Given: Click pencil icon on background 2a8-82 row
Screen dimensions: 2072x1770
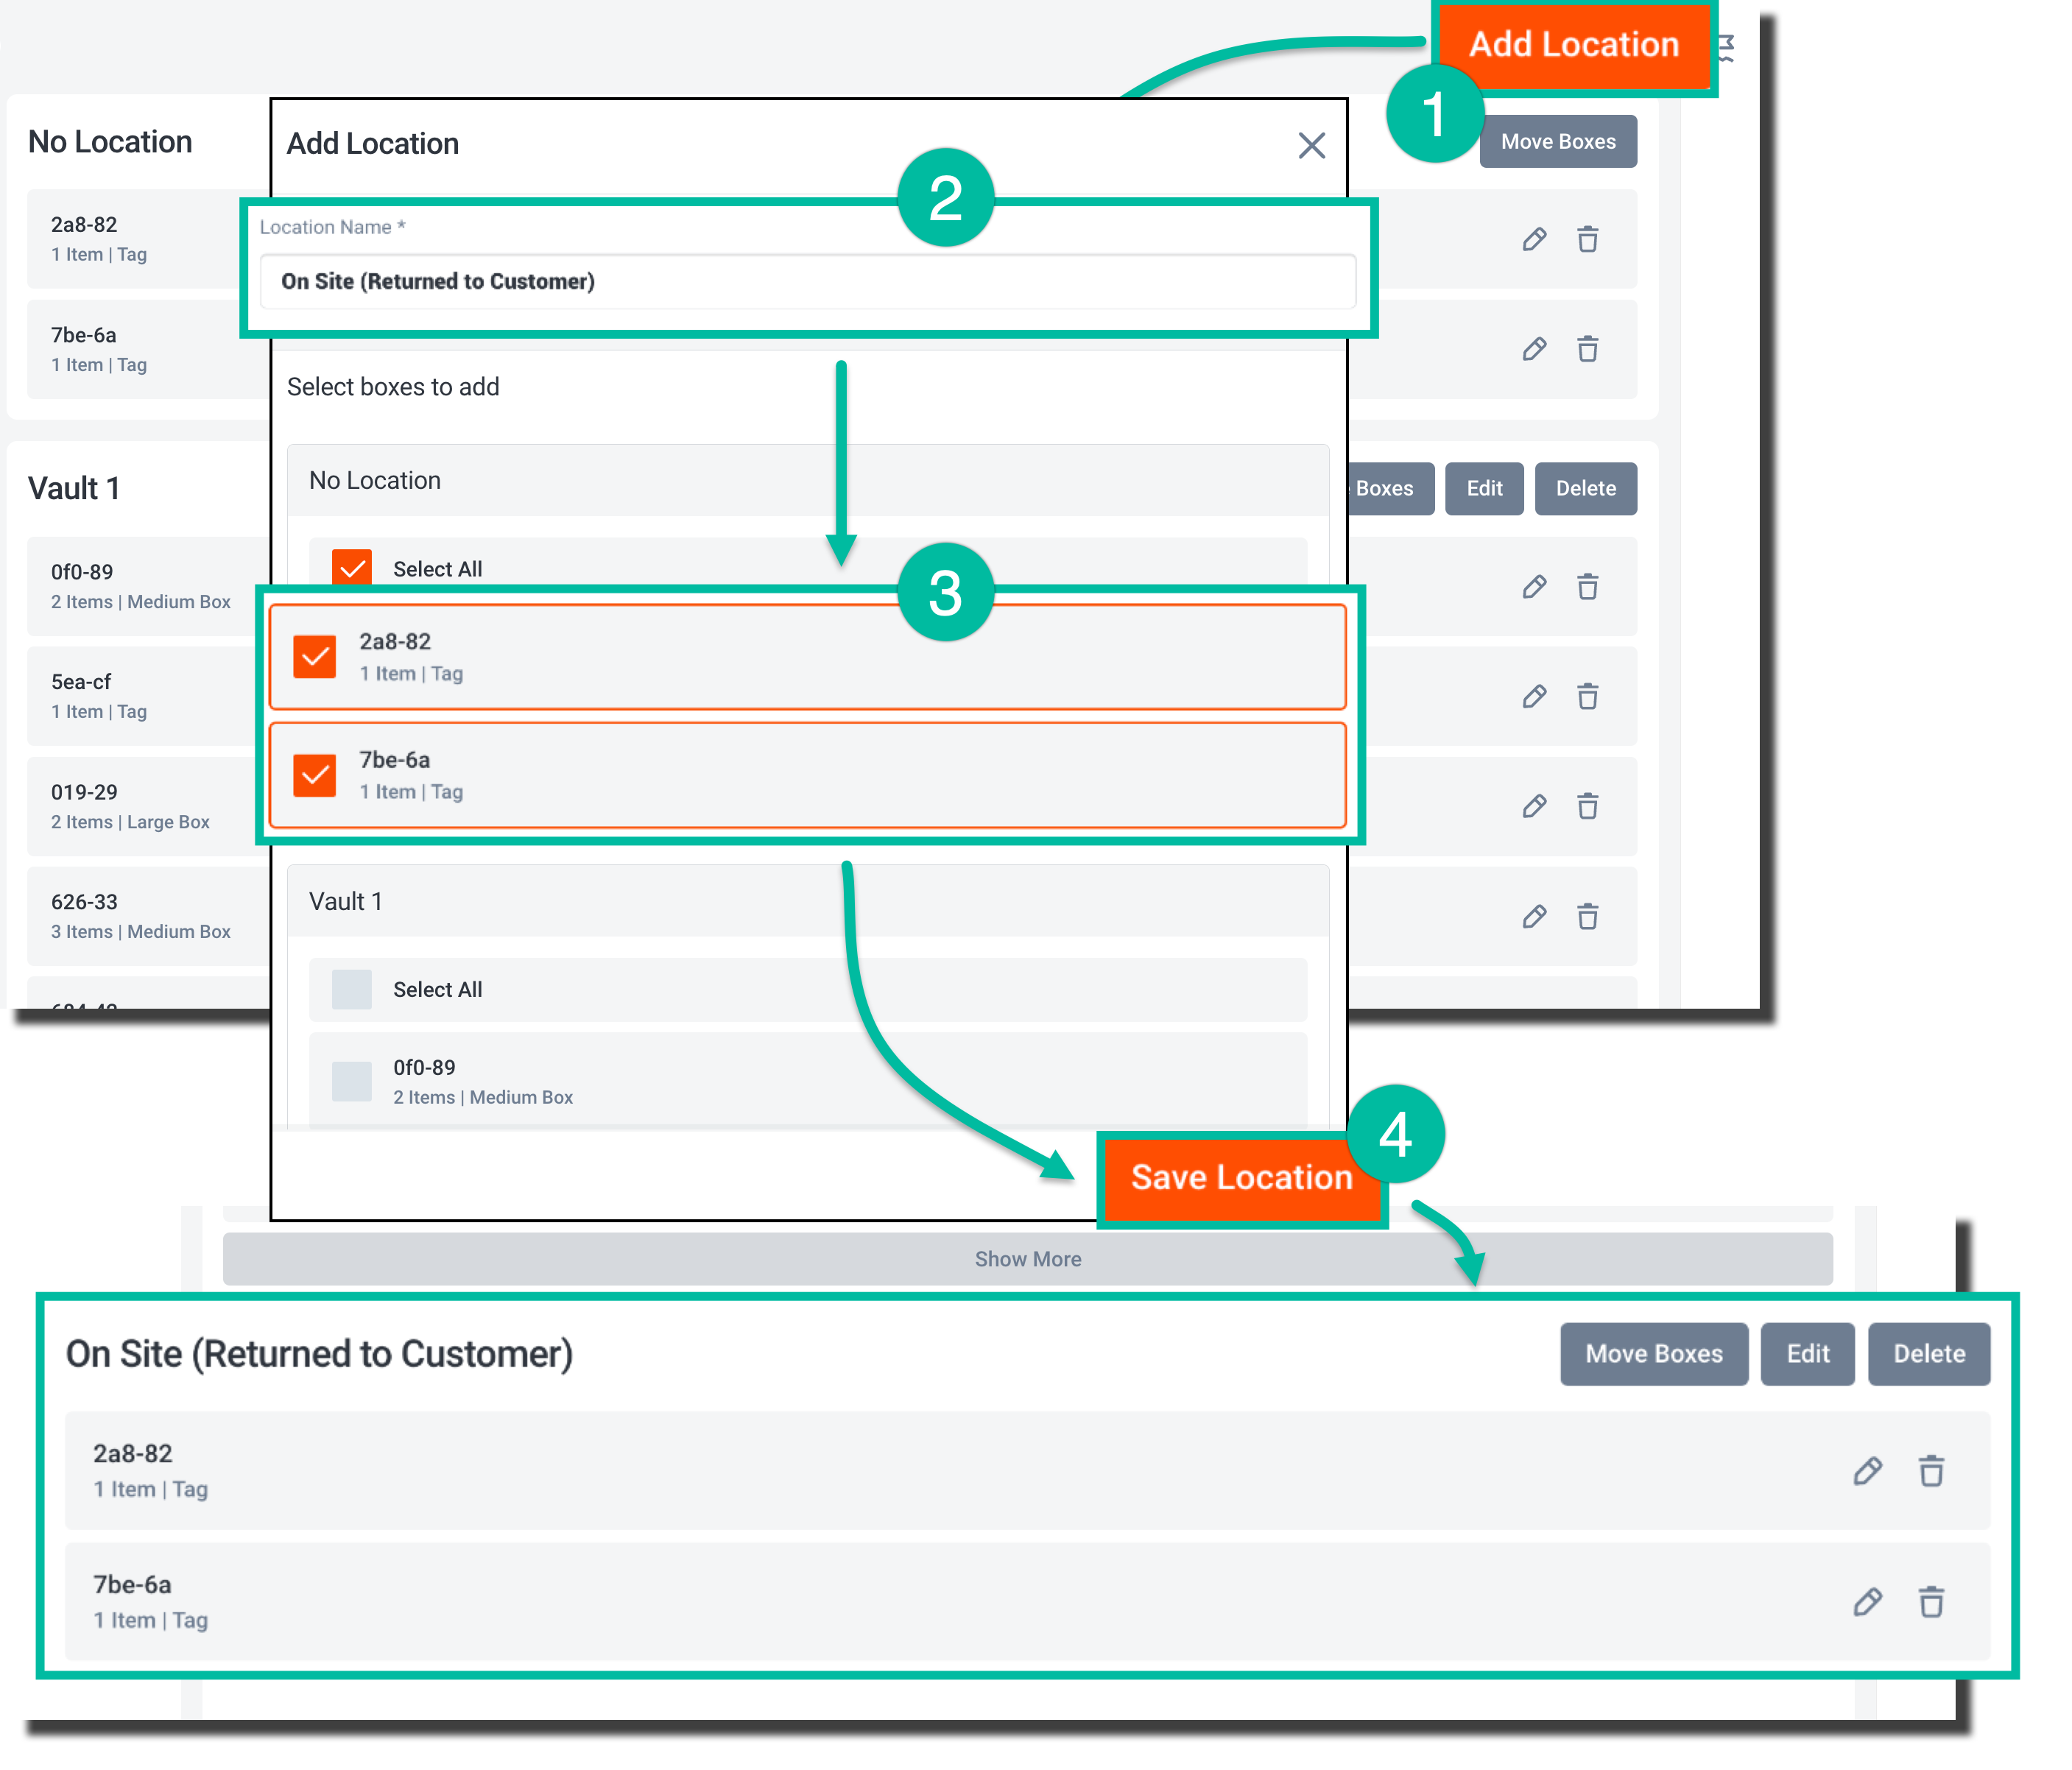Looking at the screenshot, I should click(x=1534, y=240).
